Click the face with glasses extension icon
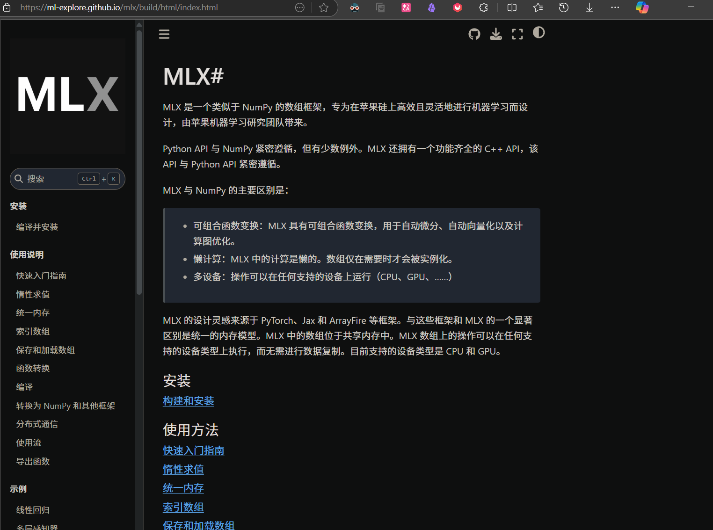The width and height of the screenshot is (713, 530). click(355, 7)
